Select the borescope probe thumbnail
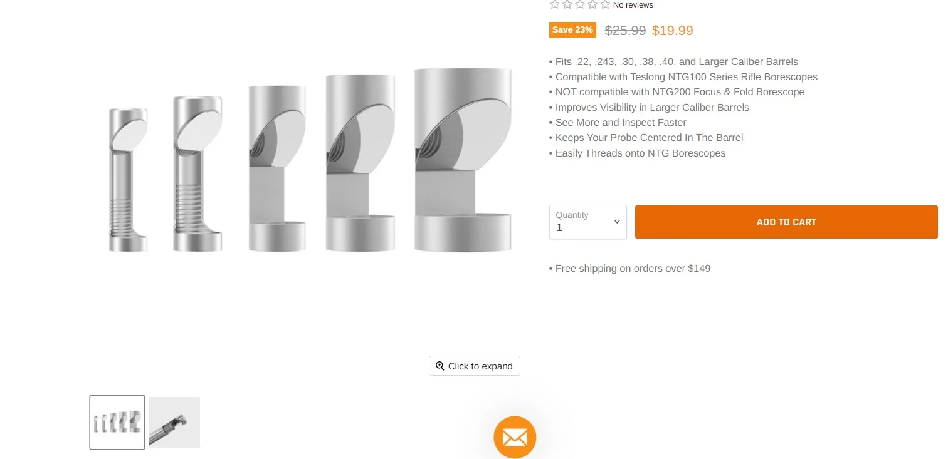 pos(174,422)
